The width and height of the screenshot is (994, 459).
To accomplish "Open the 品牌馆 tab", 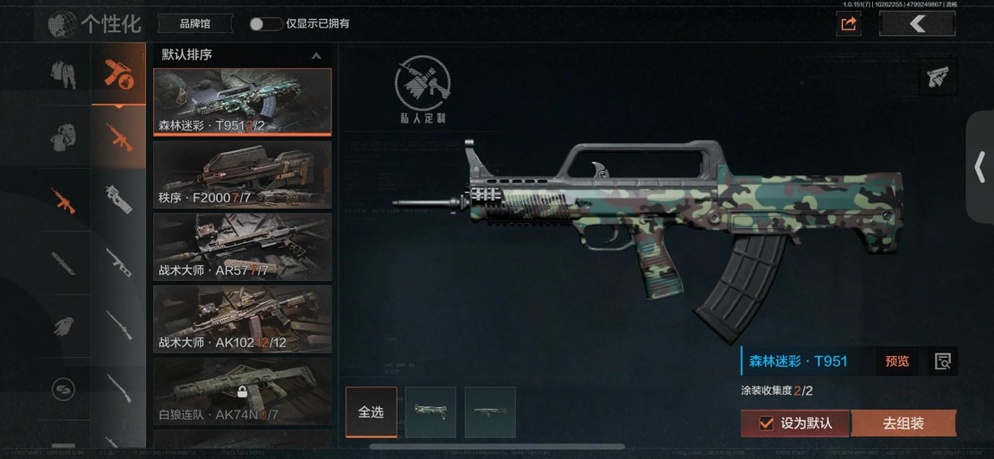I will point(195,24).
